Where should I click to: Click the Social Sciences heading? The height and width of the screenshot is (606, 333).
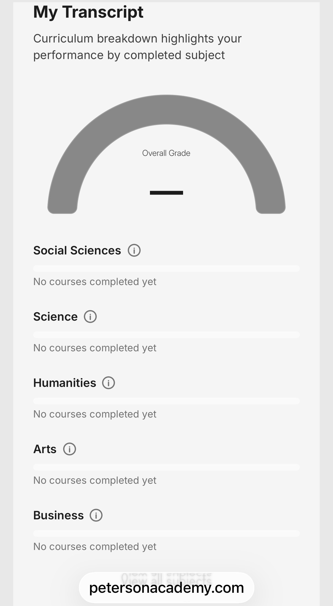pyautogui.click(x=77, y=250)
